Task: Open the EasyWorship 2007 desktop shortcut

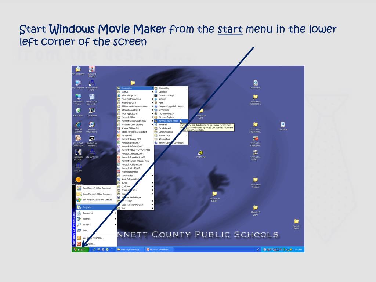Action: pos(92,86)
